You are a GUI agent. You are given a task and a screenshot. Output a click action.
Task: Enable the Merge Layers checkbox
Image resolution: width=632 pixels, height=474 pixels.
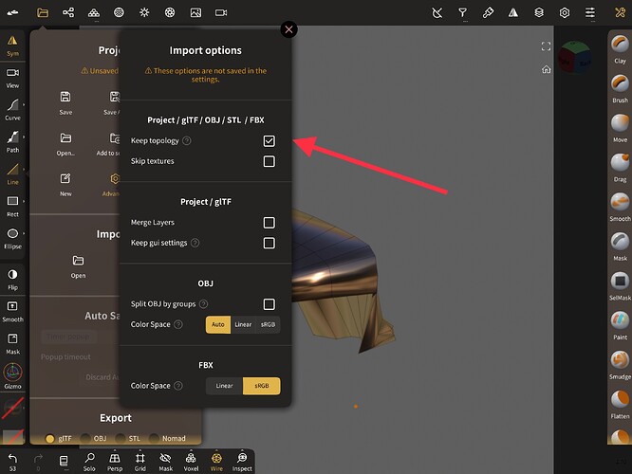pyautogui.click(x=269, y=222)
